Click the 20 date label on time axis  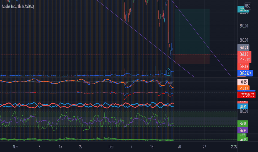tap(179, 147)
